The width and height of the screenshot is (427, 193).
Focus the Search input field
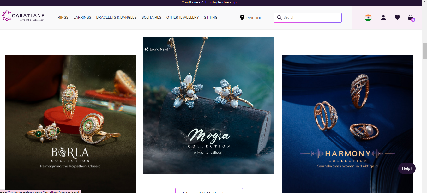point(311,18)
